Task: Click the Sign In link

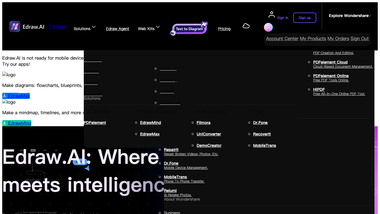Action: point(283,18)
